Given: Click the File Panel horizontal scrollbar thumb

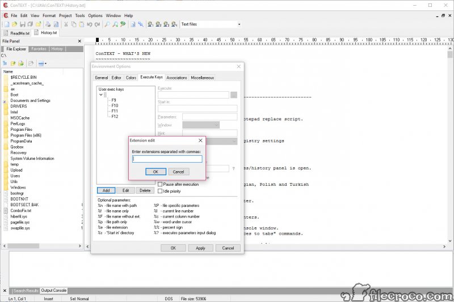Looking at the screenshot, I should click(23, 246).
